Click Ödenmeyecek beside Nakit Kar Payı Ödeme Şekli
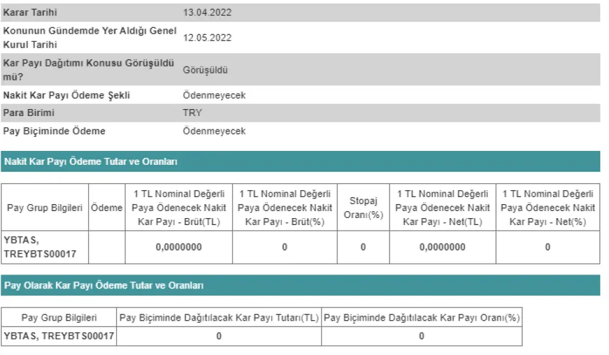Image resolution: width=609 pixels, height=355 pixels. 214,95
